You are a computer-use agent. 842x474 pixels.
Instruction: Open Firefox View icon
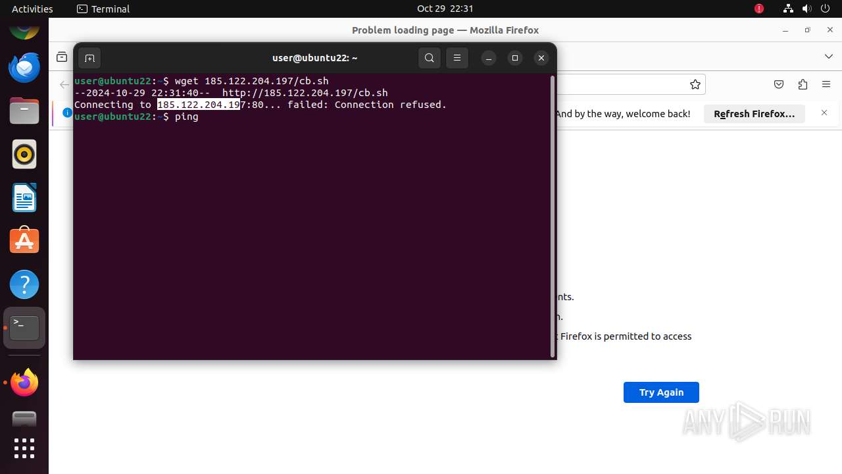click(x=62, y=57)
